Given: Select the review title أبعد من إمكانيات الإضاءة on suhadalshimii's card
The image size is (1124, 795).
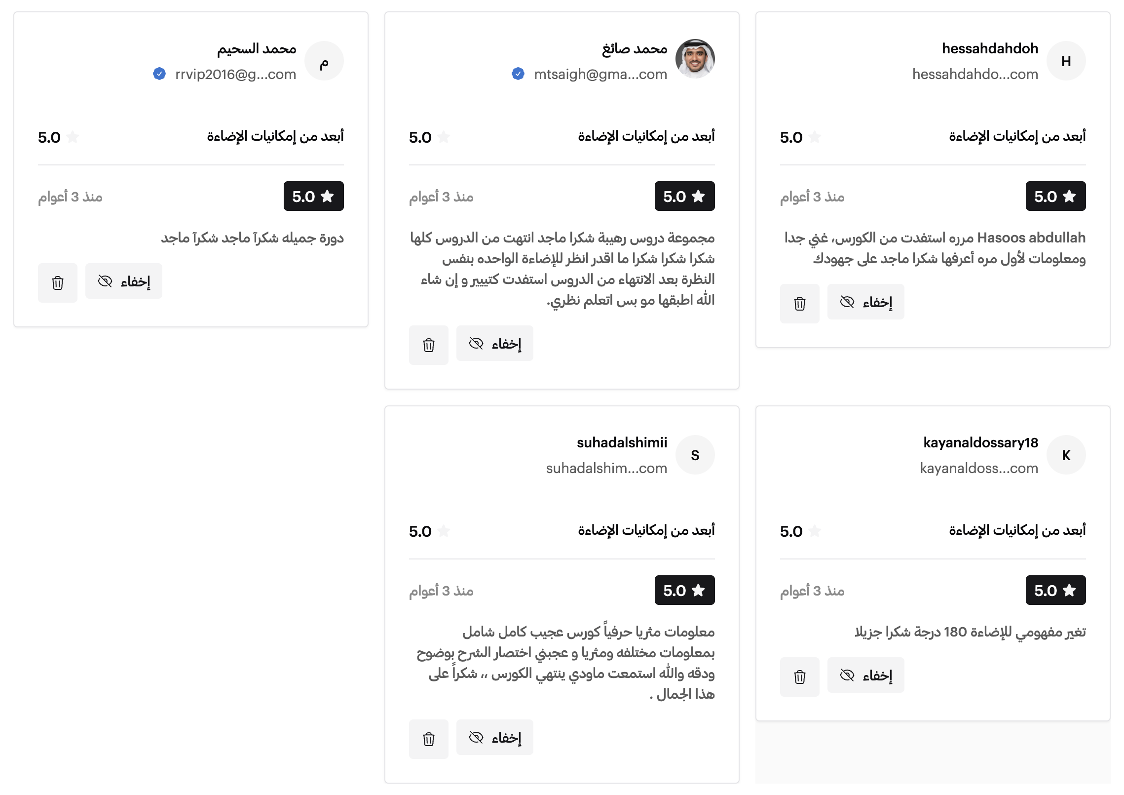Looking at the screenshot, I should 648,530.
